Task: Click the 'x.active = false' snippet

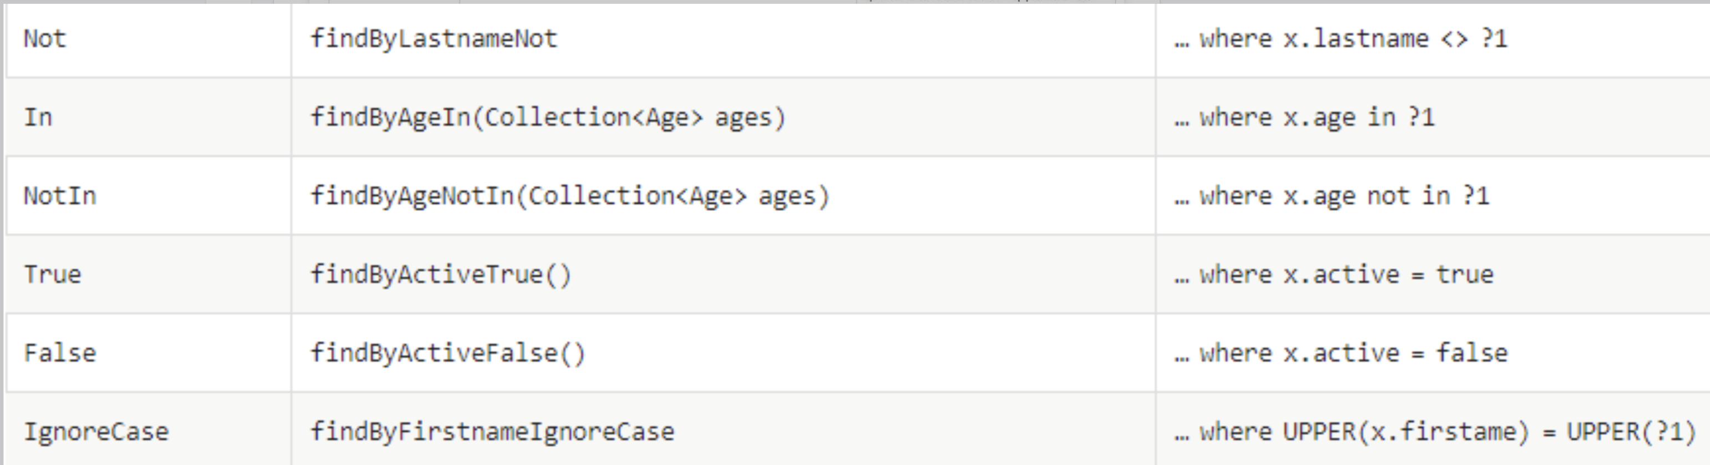Action: pos(1395,353)
